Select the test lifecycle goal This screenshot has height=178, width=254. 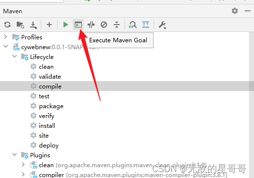point(44,96)
